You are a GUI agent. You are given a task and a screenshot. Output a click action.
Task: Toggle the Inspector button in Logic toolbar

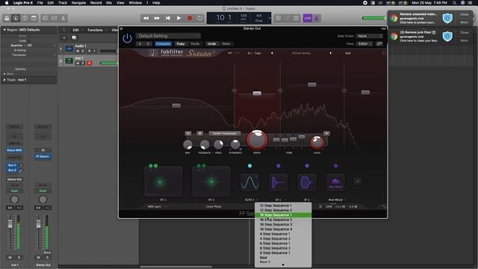[x=16, y=18]
